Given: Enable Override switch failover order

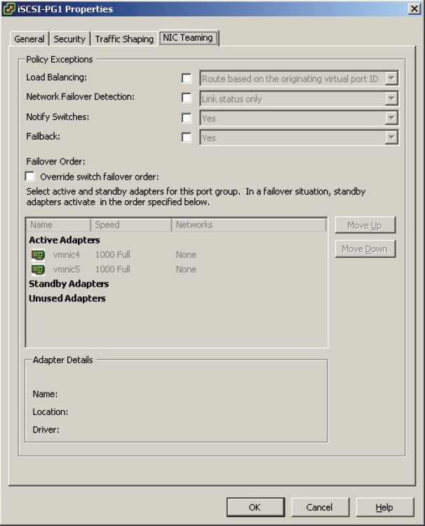Looking at the screenshot, I should pyautogui.click(x=30, y=177).
